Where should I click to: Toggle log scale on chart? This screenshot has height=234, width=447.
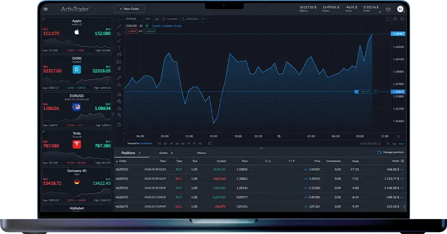pos(394,144)
